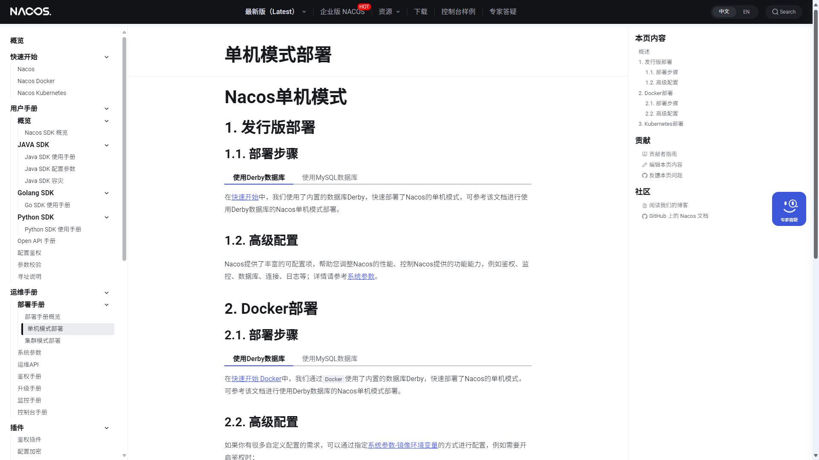Select 使用Derby数据库 tab under section 2.1

259,359
